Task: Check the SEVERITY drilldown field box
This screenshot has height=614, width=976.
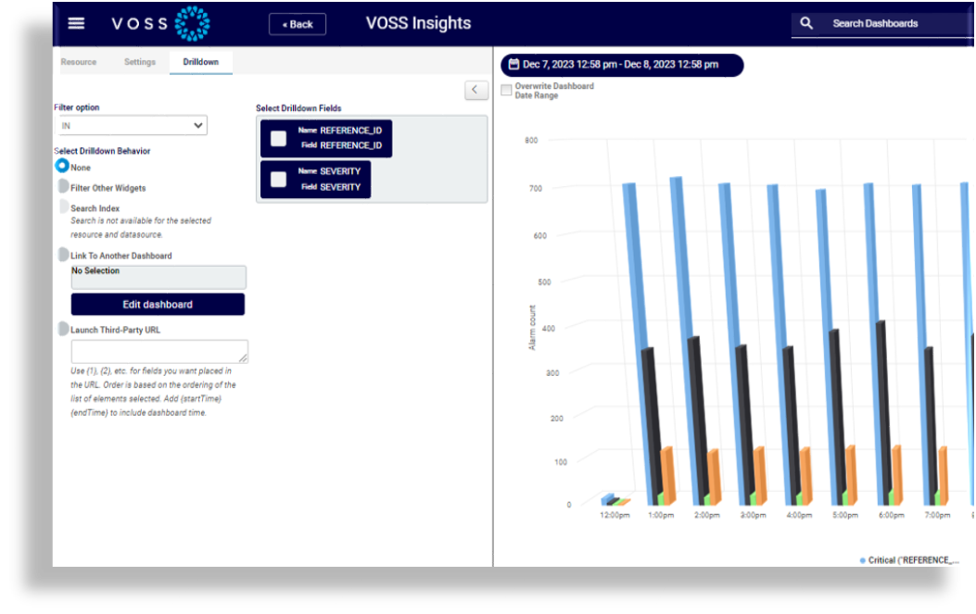Action: click(x=278, y=180)
